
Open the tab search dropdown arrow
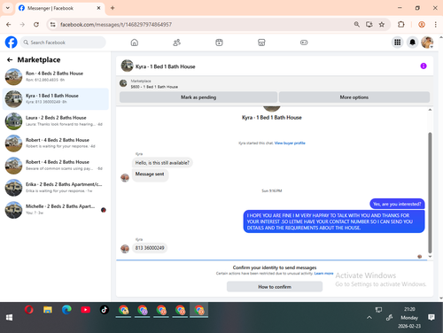8,8
